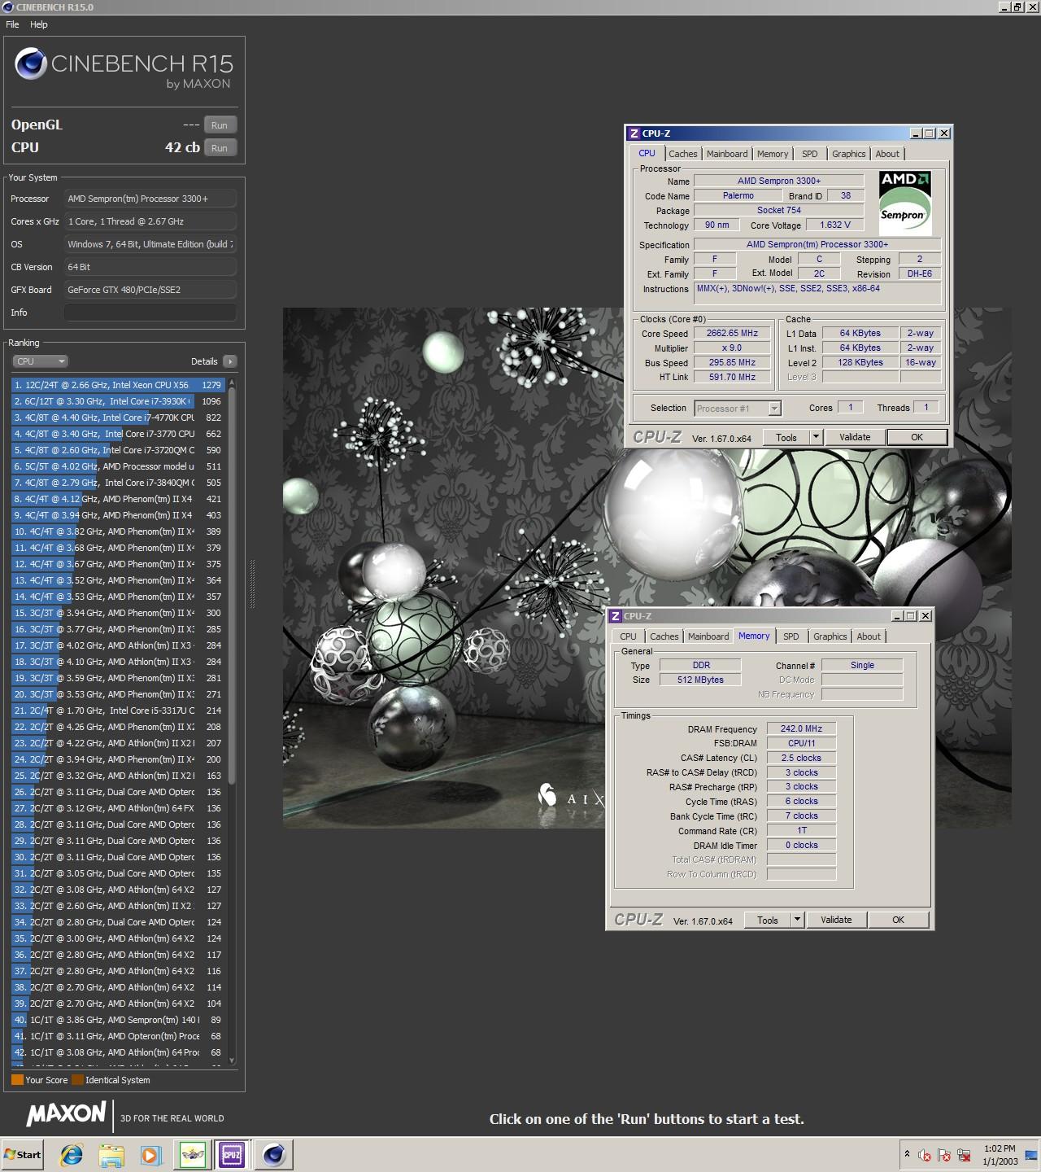Click Tools button in lower CPU-Z window

tap(768, 920)
